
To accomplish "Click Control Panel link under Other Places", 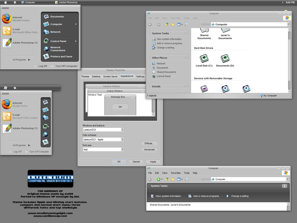I will pos(161,76).
